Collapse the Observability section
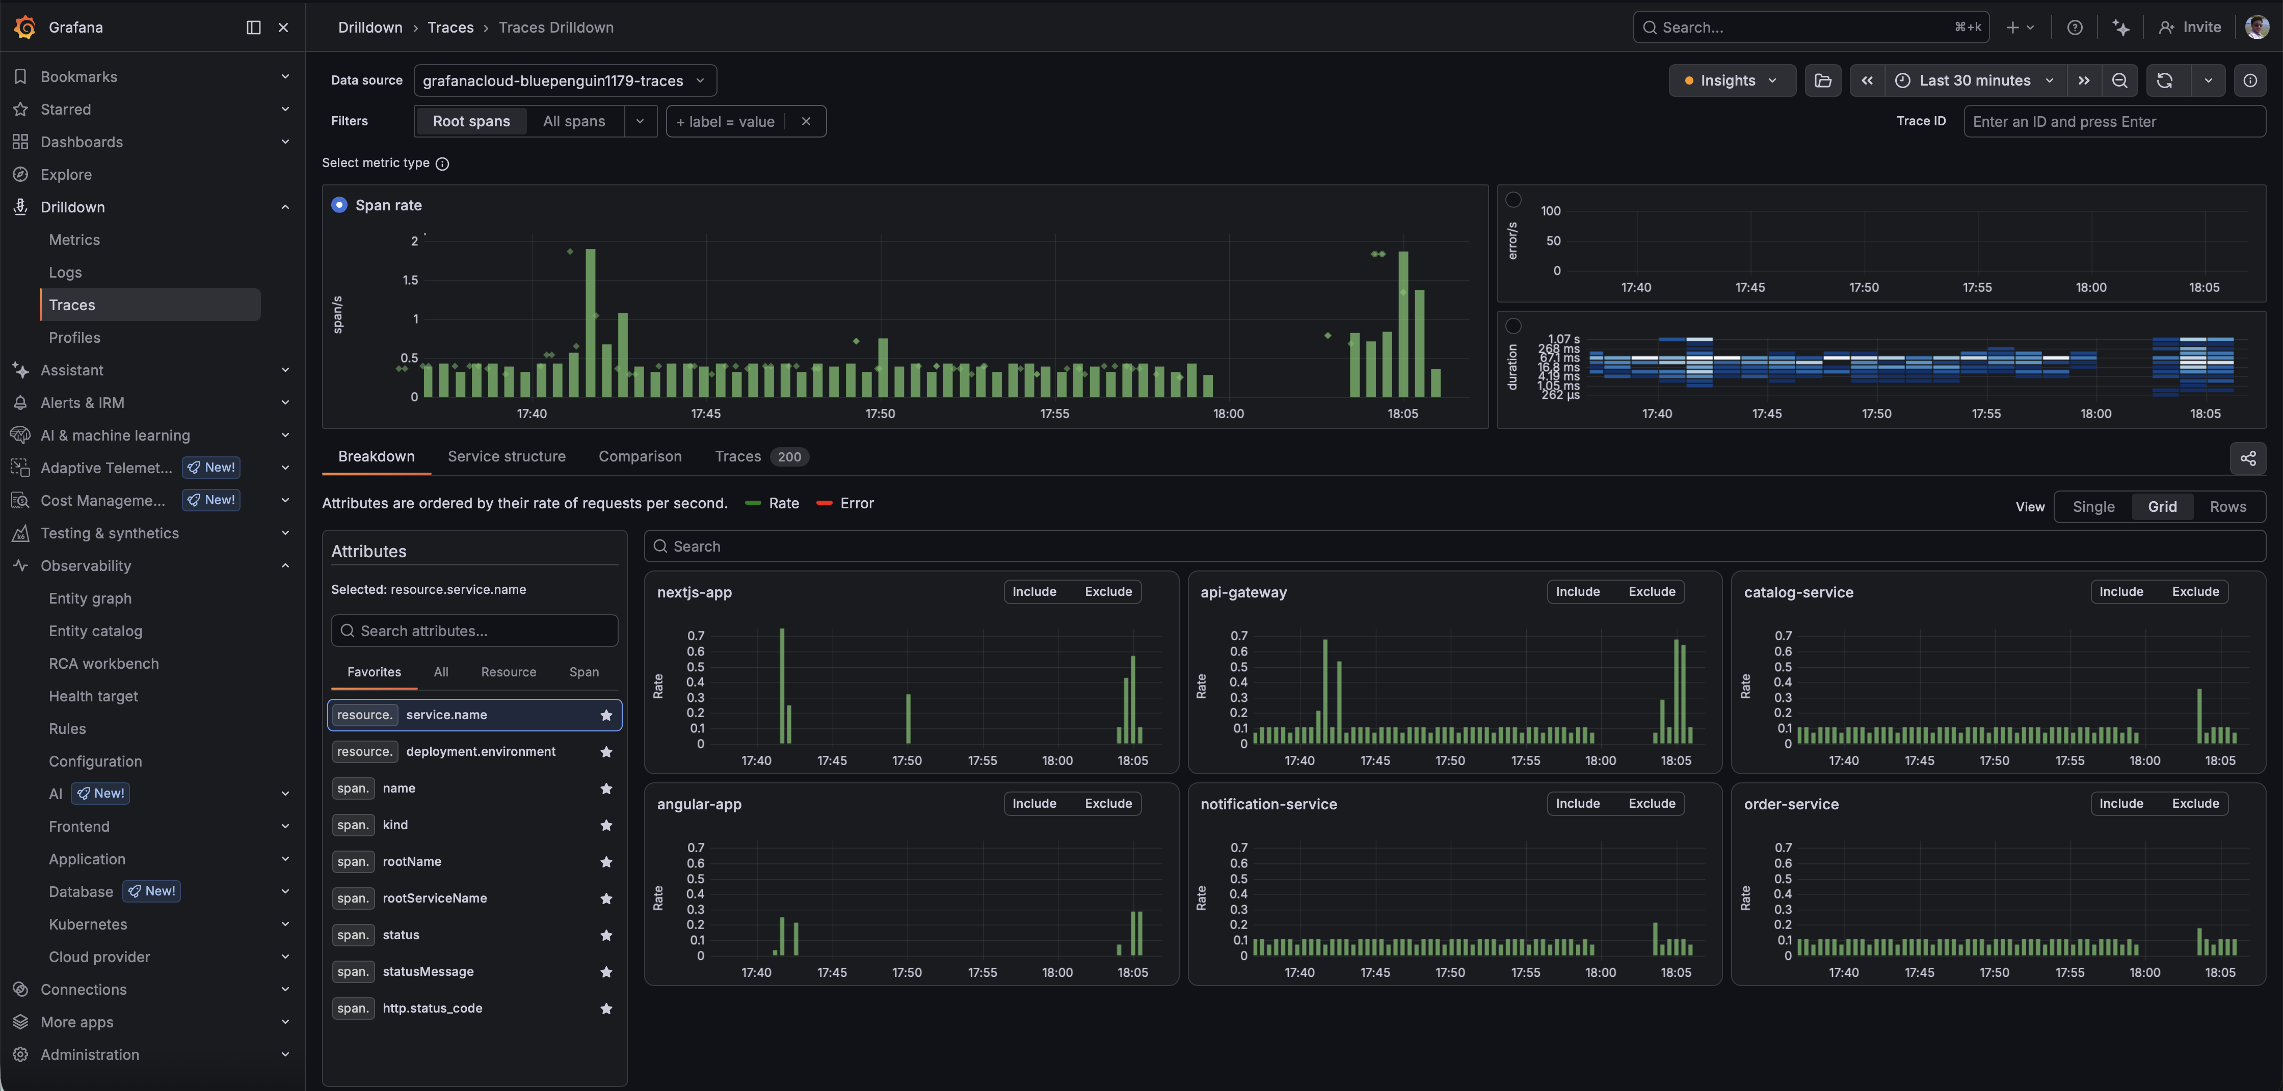Viewport: 2283px width, 1091px height. (285, 566)
